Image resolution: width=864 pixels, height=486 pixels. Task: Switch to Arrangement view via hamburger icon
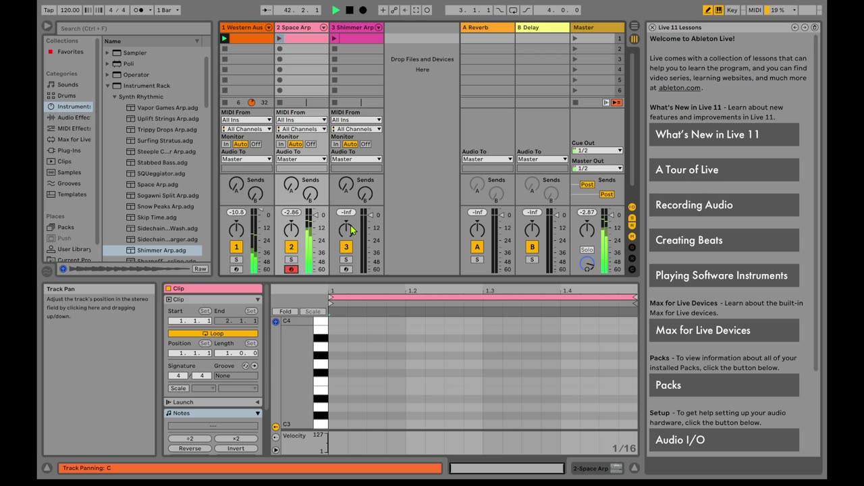coord(634,26)
